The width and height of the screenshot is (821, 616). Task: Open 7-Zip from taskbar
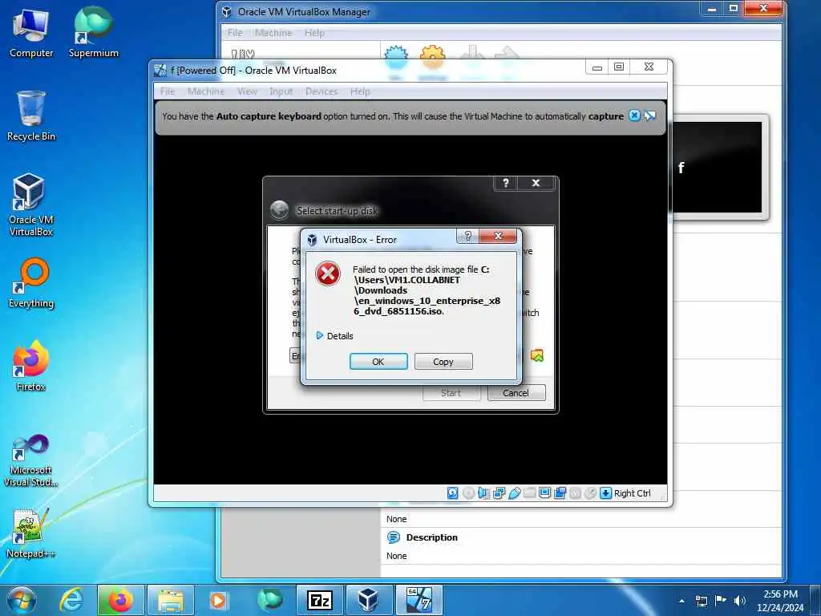[x=319, y=600]
